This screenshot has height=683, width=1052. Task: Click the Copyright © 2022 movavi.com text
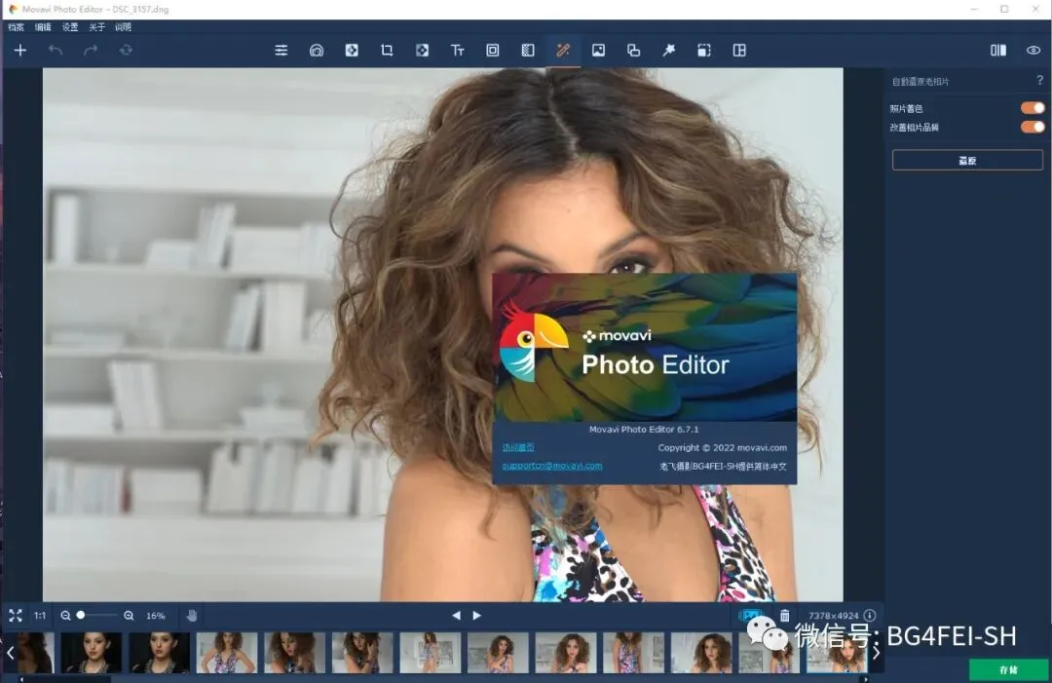722,447
